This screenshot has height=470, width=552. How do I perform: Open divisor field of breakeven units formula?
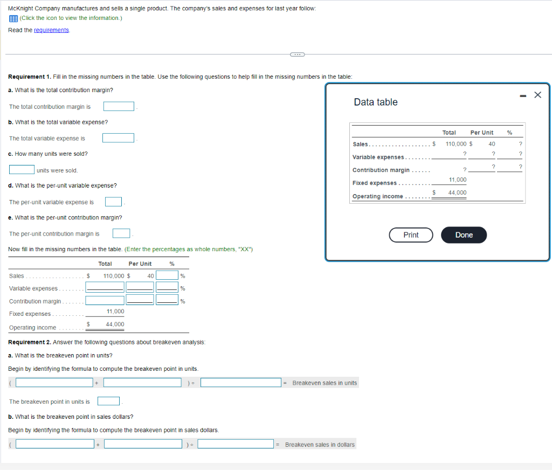click(x=241, y=382)
